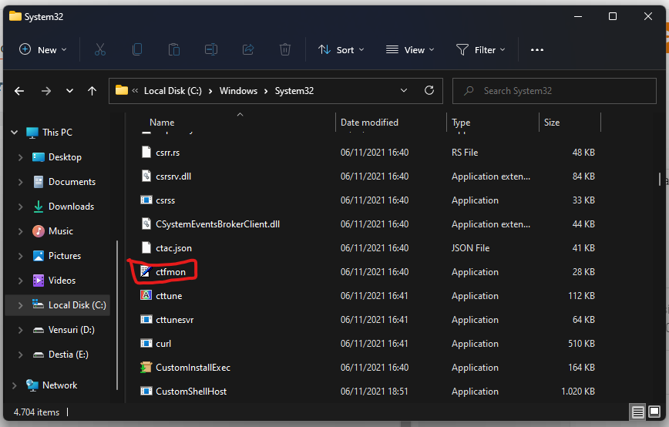
Task: Open address bar history dropdown
Action: click(x=404, y=90)
